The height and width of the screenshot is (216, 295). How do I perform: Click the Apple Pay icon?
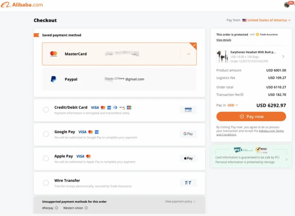coord(188,158)
